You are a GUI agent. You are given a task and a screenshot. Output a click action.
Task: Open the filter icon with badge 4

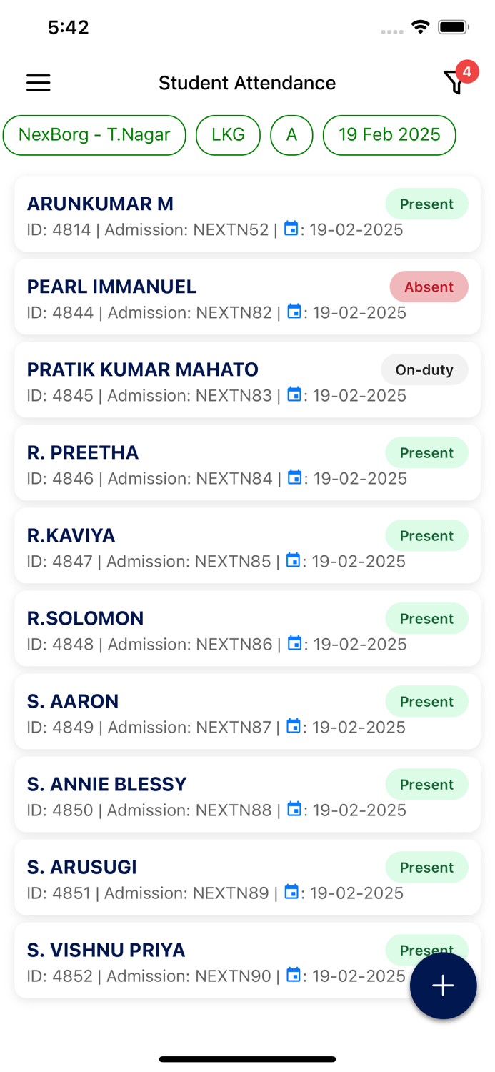(455, 82)
